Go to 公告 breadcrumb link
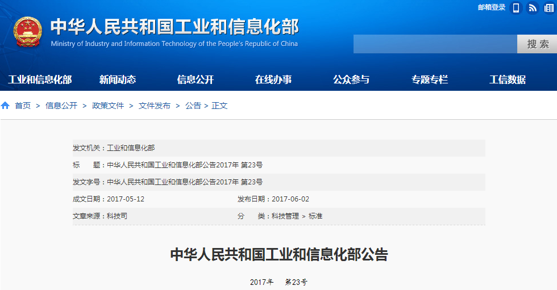This screenshot has width=557, height=290. click(193, 106)
